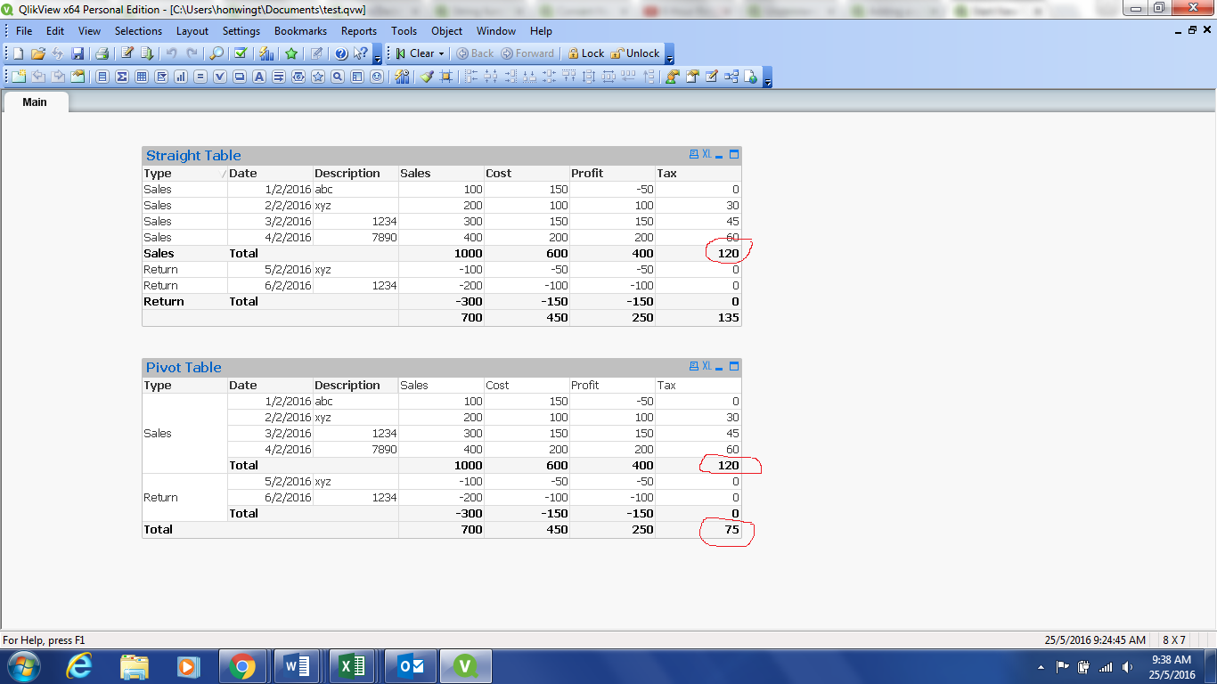Open Excel from the Windows taskbar
The height and width of the screenshot is (684, 1217).
[x=352, y=666]
